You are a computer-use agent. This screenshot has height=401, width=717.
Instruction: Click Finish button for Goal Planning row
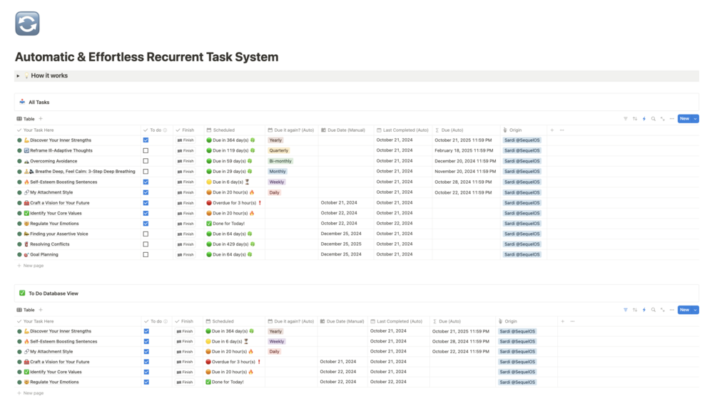pyautogui.click(x=185, y=254)
